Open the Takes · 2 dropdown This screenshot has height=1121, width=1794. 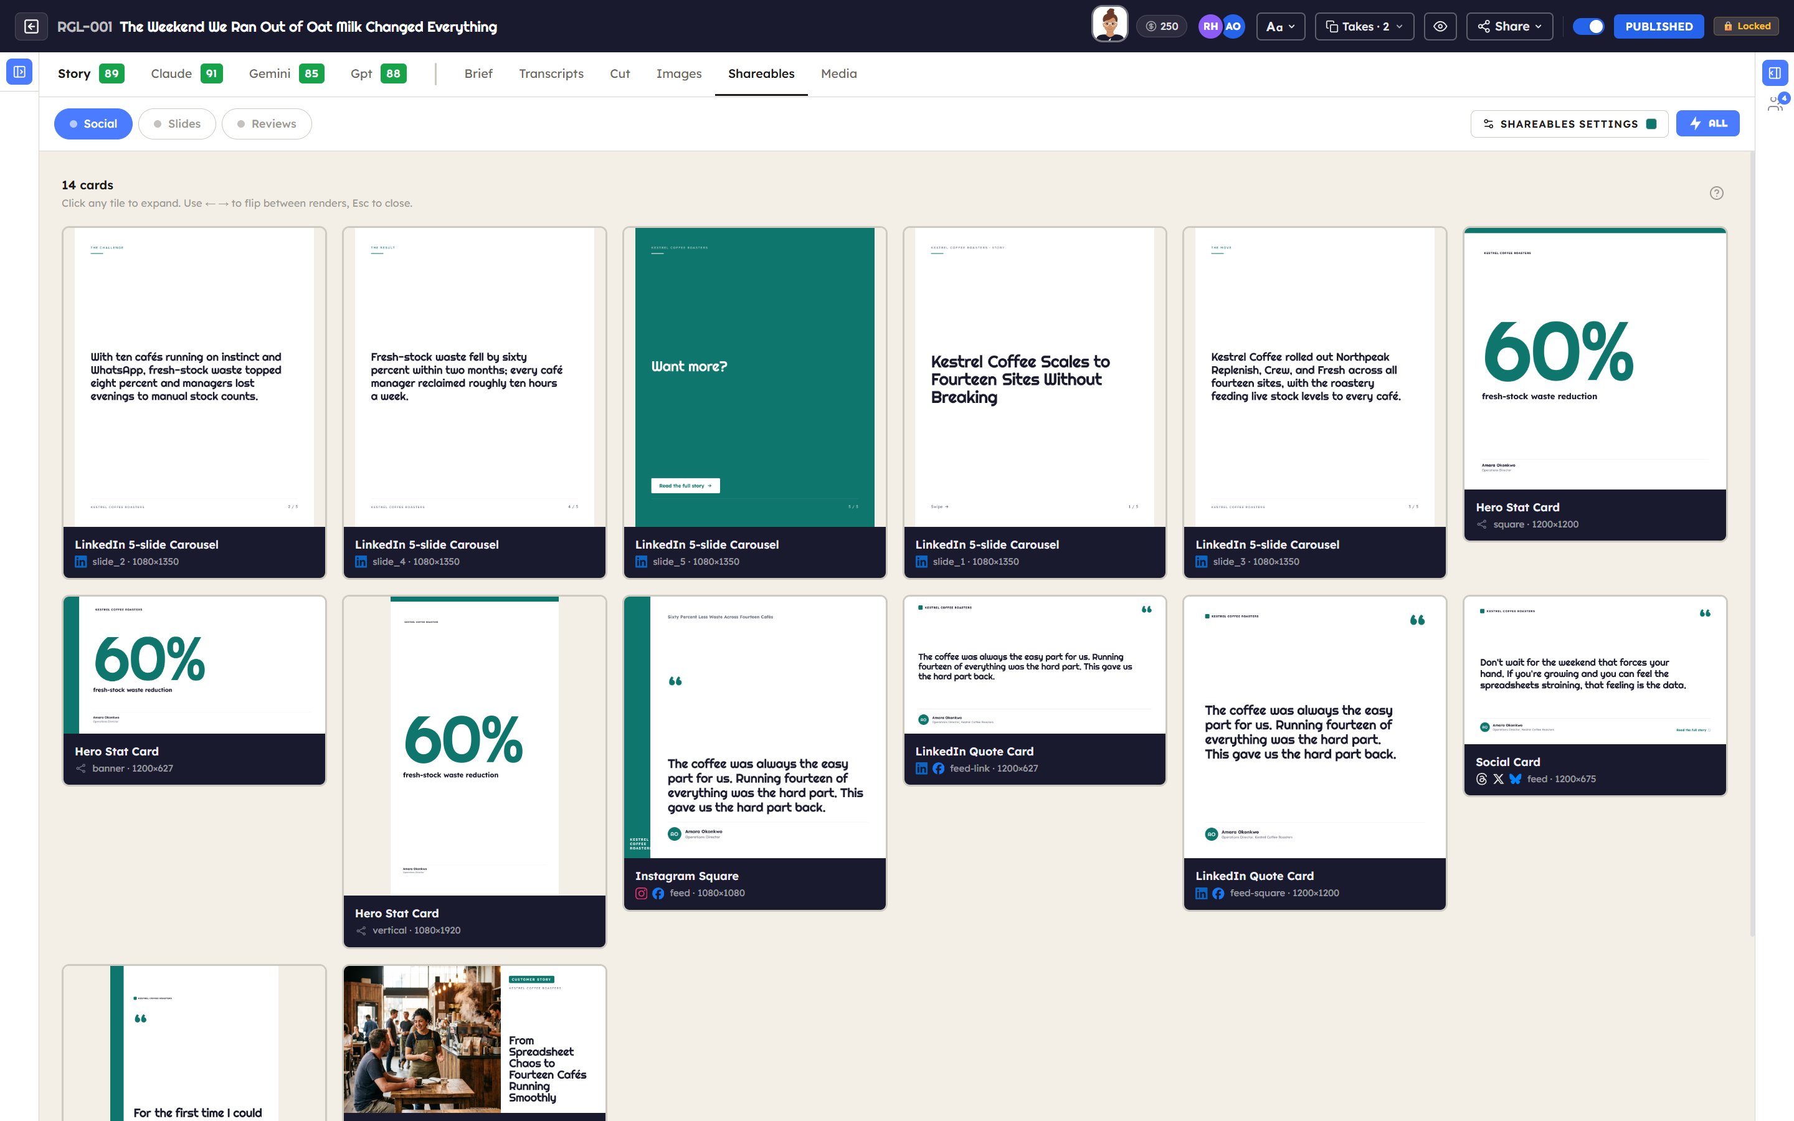(1364, 26)
